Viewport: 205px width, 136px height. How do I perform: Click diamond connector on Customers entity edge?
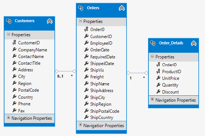point(57,71)
